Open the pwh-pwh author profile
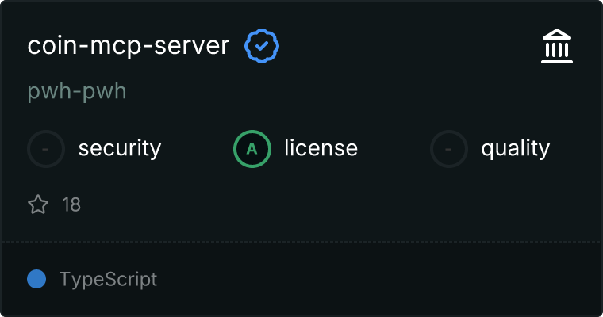 point(77,92)
